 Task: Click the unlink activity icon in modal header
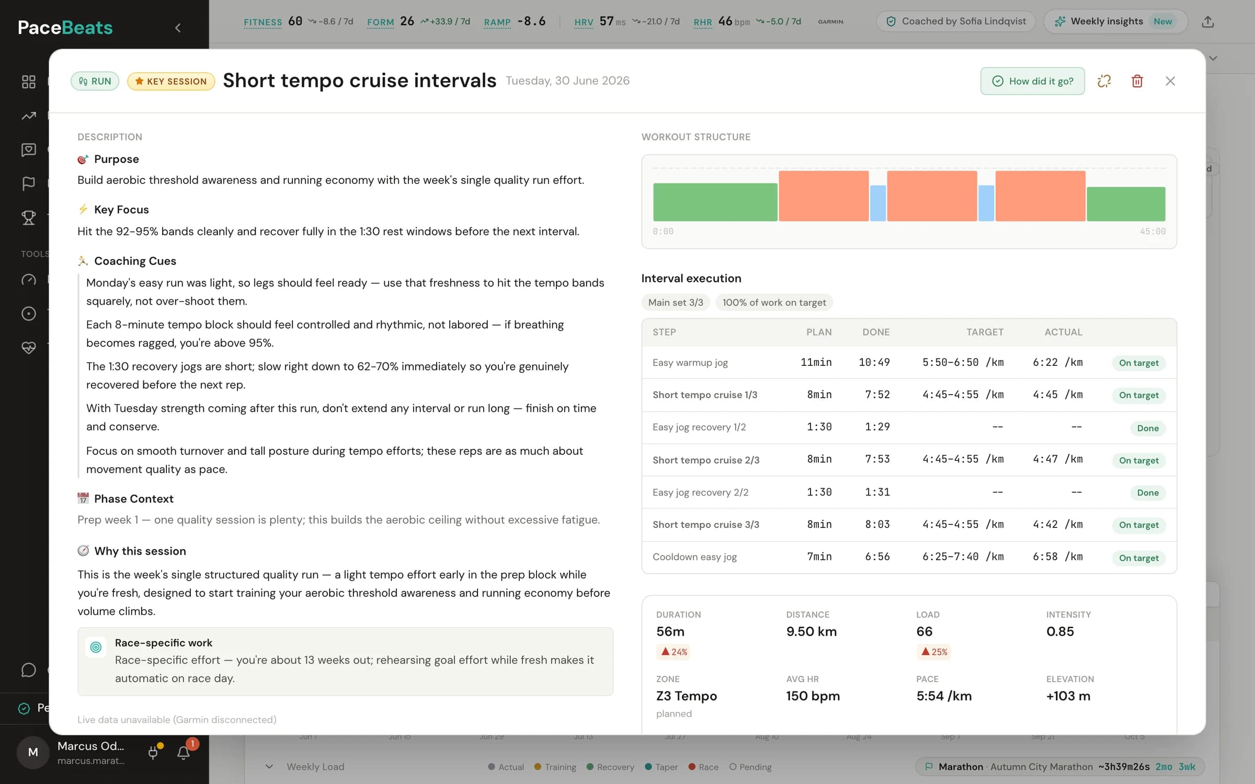[x=1104, y=81]
